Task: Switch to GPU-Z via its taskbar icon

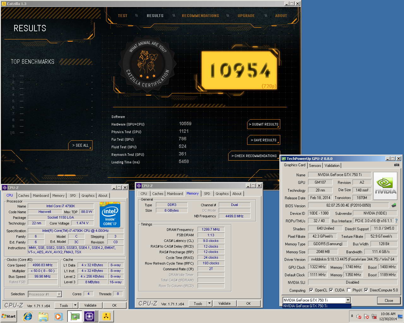Action: tap(74, 316)
